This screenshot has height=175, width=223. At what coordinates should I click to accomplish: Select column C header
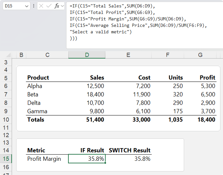pyautogui.click(x=47, y=55)
